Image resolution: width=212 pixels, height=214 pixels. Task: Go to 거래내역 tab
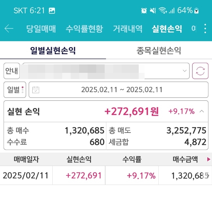[x=128, y=29]
